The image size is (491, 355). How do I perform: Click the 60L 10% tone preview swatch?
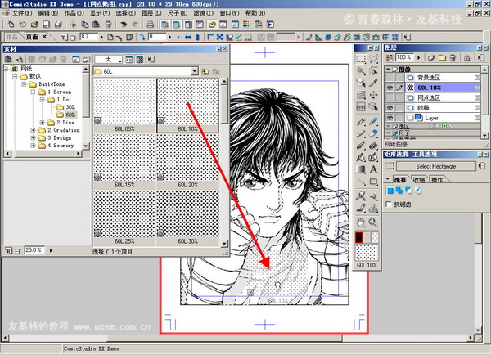click(367, 253)
